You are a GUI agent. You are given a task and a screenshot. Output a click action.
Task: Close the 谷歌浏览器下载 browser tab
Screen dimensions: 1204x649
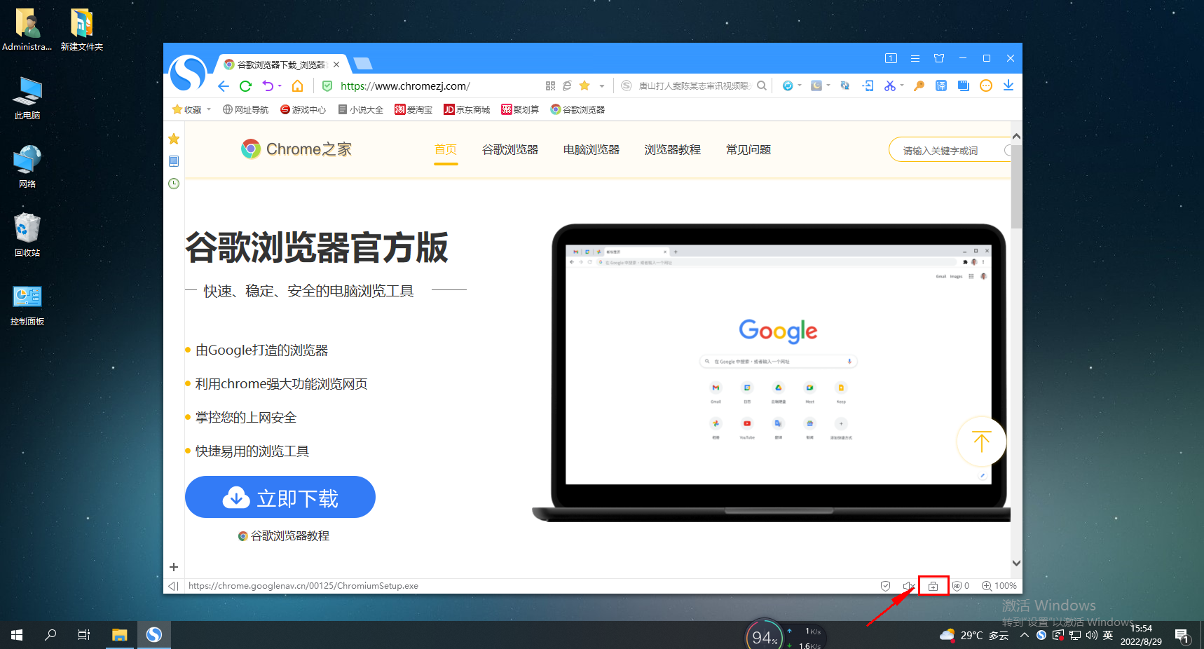pos(336,64)
